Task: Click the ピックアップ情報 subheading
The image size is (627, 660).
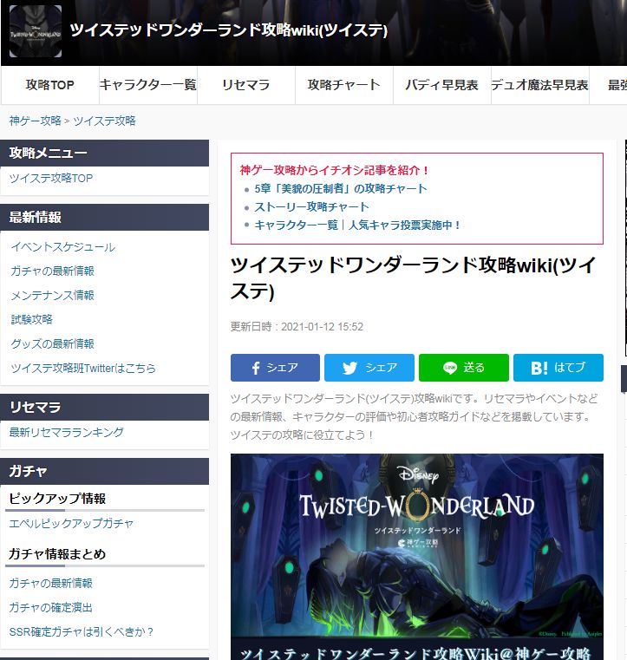Action: tap(57, 499)
